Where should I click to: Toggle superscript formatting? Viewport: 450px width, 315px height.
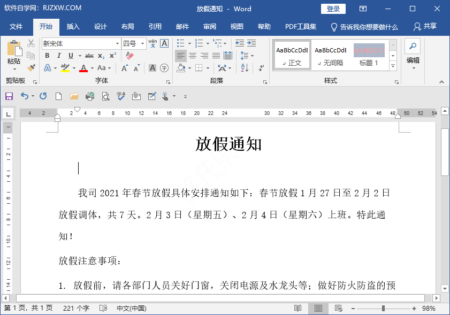tap(112, 56)
